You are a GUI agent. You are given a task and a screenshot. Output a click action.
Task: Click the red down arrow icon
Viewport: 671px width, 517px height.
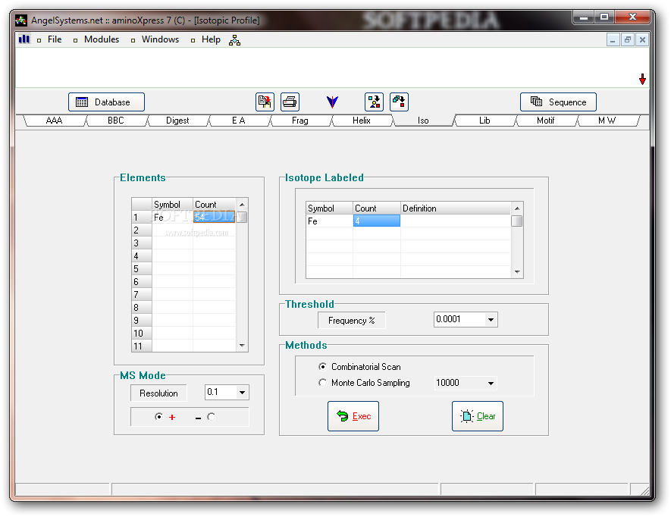coord(642,79)
